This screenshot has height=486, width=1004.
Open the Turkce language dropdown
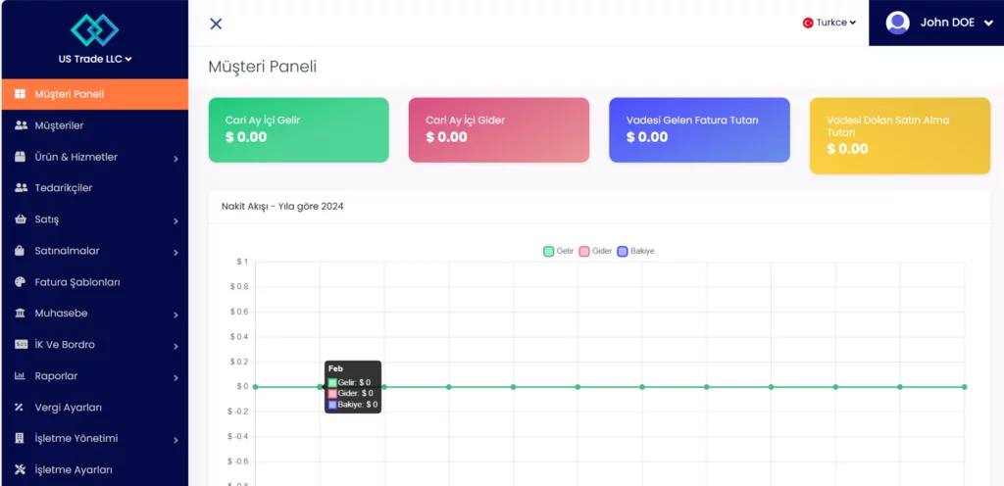(829, 23)
